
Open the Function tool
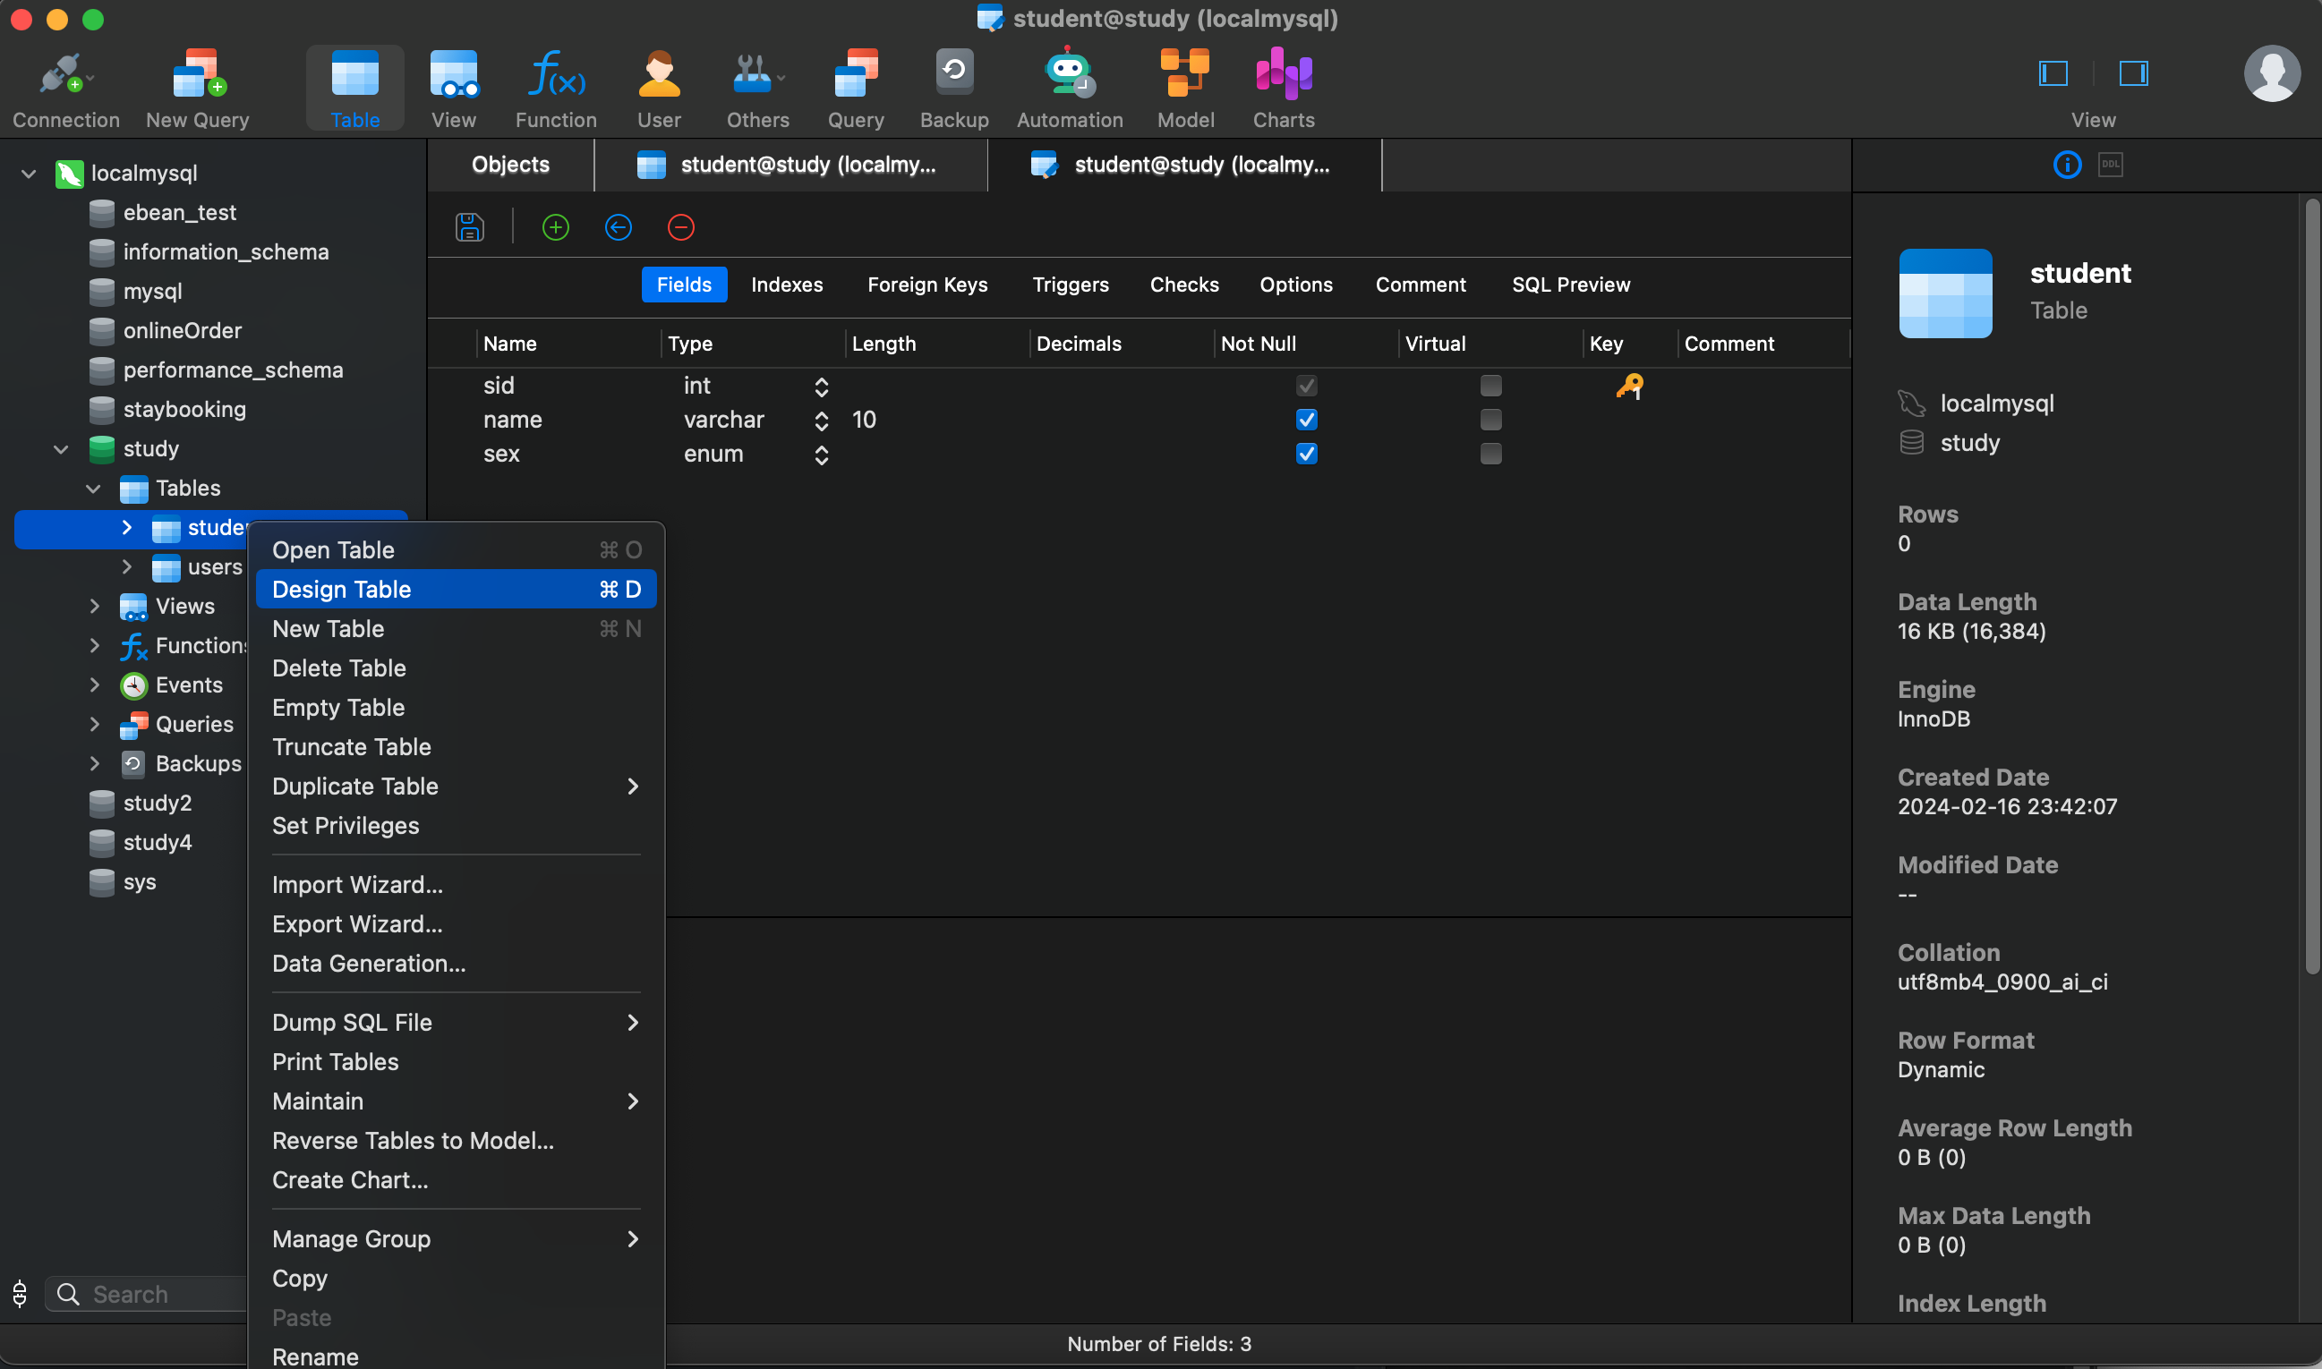point(555,88)
